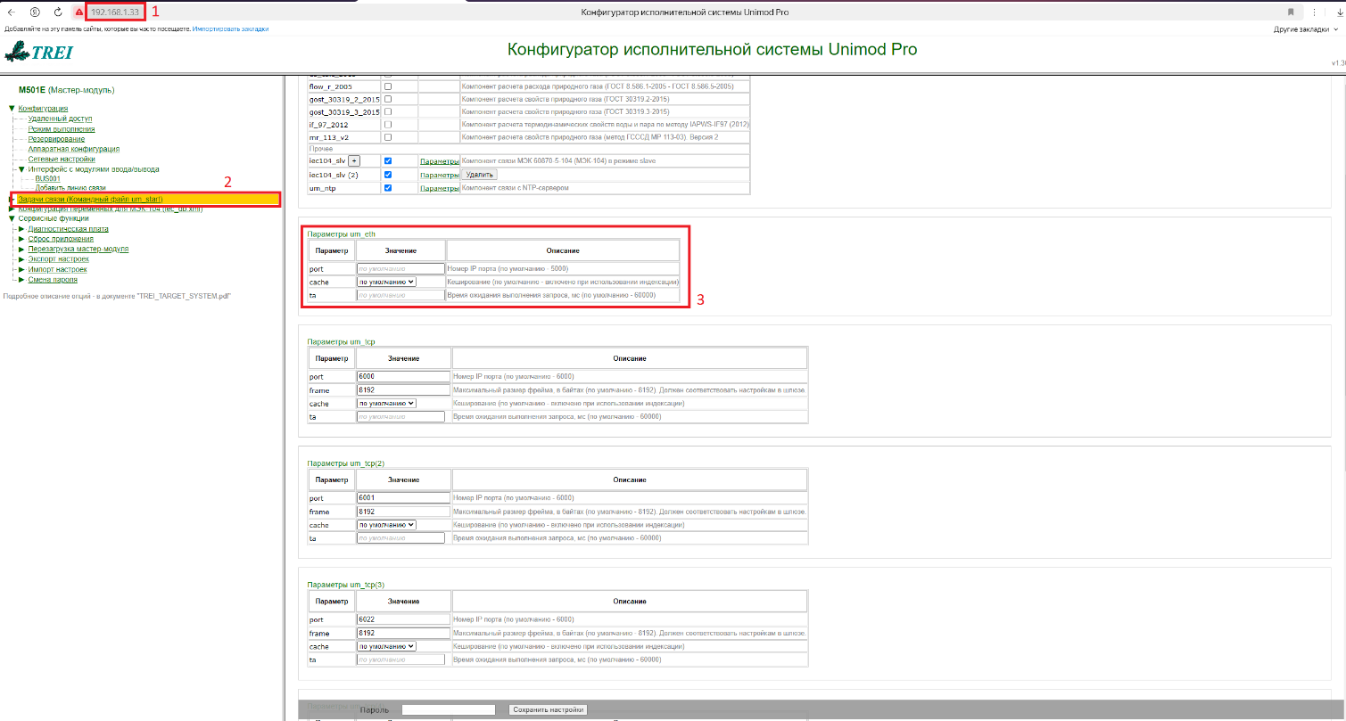Open Аппаратная конфигурация settings

coord(74,149)
